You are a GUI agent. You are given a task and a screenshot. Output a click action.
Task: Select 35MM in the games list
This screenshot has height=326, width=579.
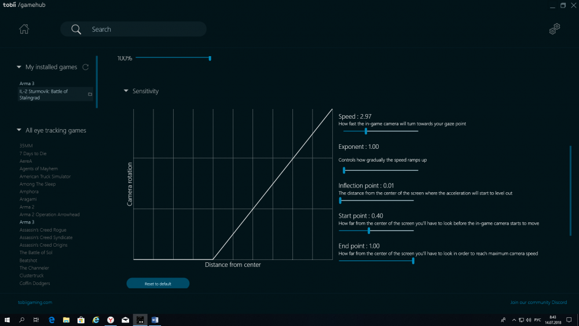pyautogui.click(x=26, y=146)
